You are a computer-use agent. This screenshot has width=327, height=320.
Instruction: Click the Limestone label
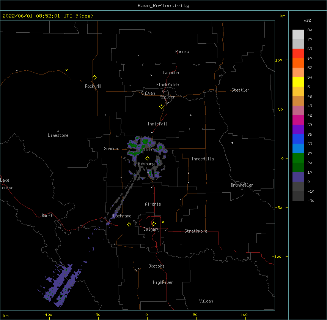(x=58, y=135)
